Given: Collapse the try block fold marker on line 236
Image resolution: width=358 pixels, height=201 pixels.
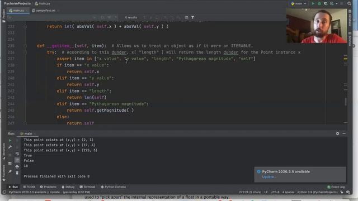Looking at the screenshot, I should click(25, 52).
